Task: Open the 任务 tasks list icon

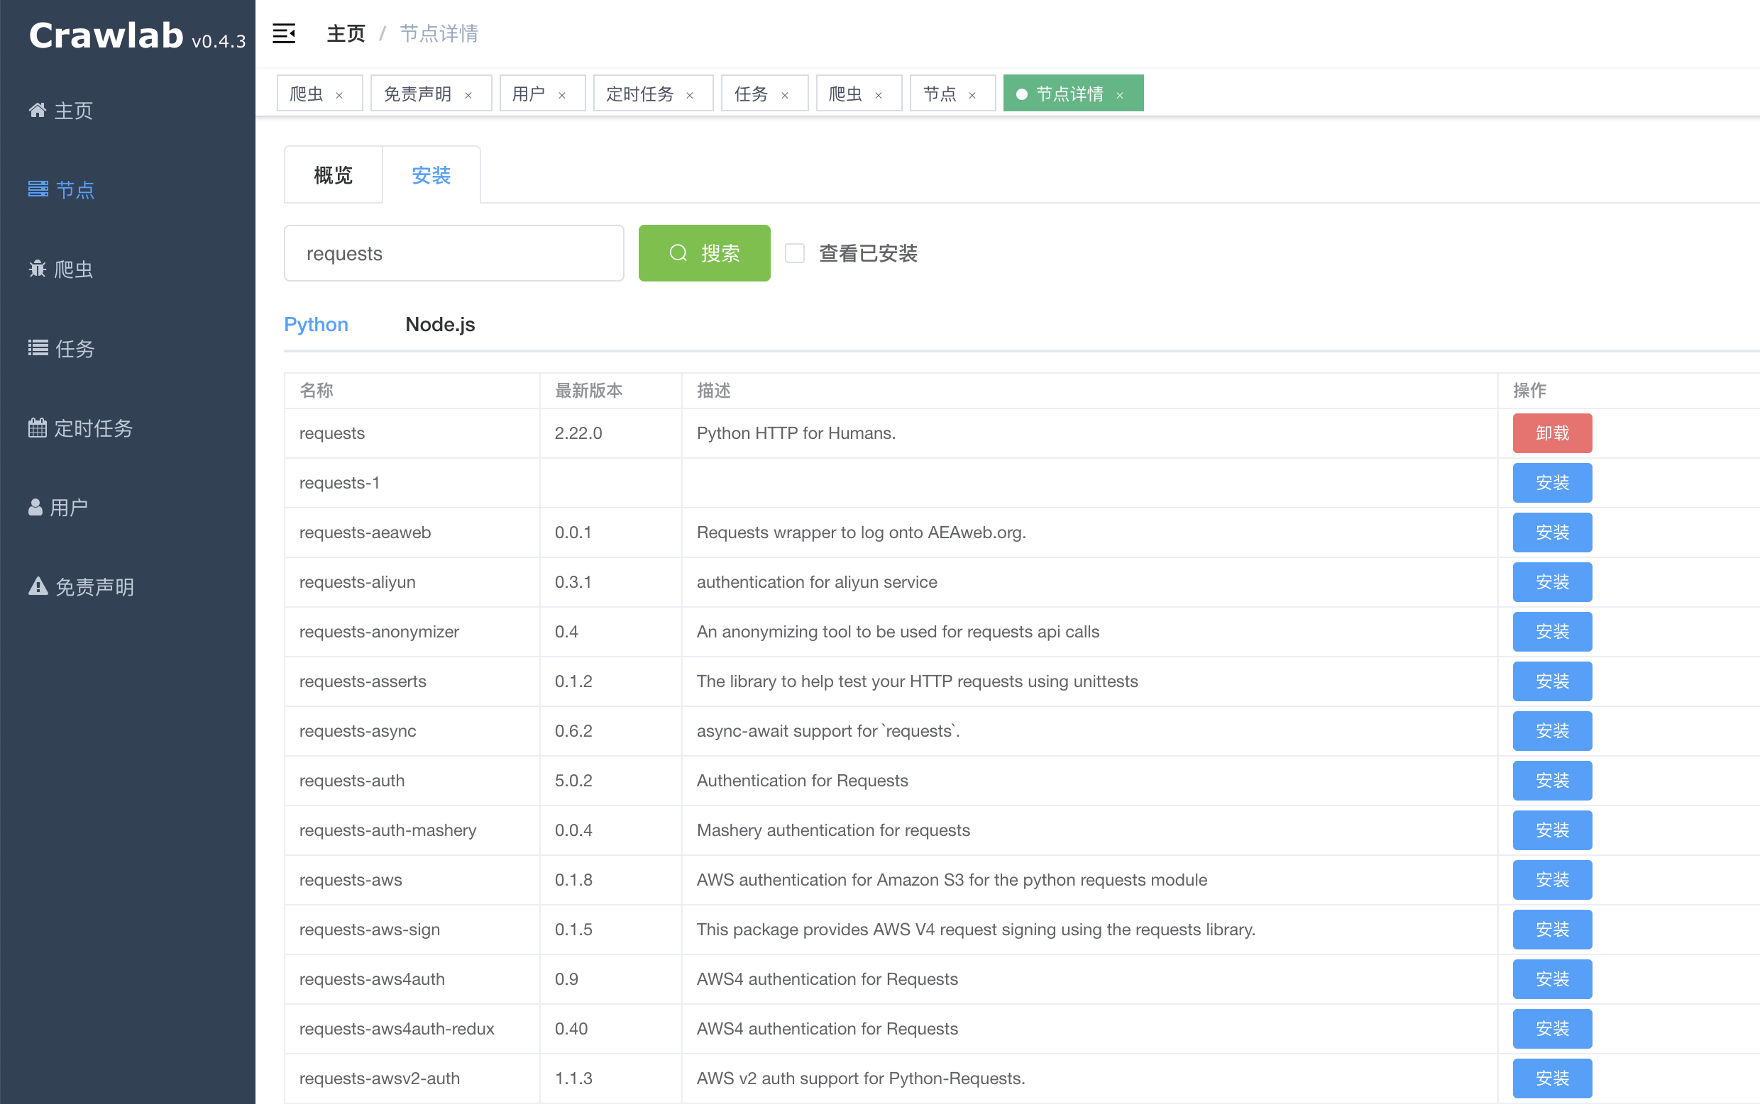Action: pos(38,348)
